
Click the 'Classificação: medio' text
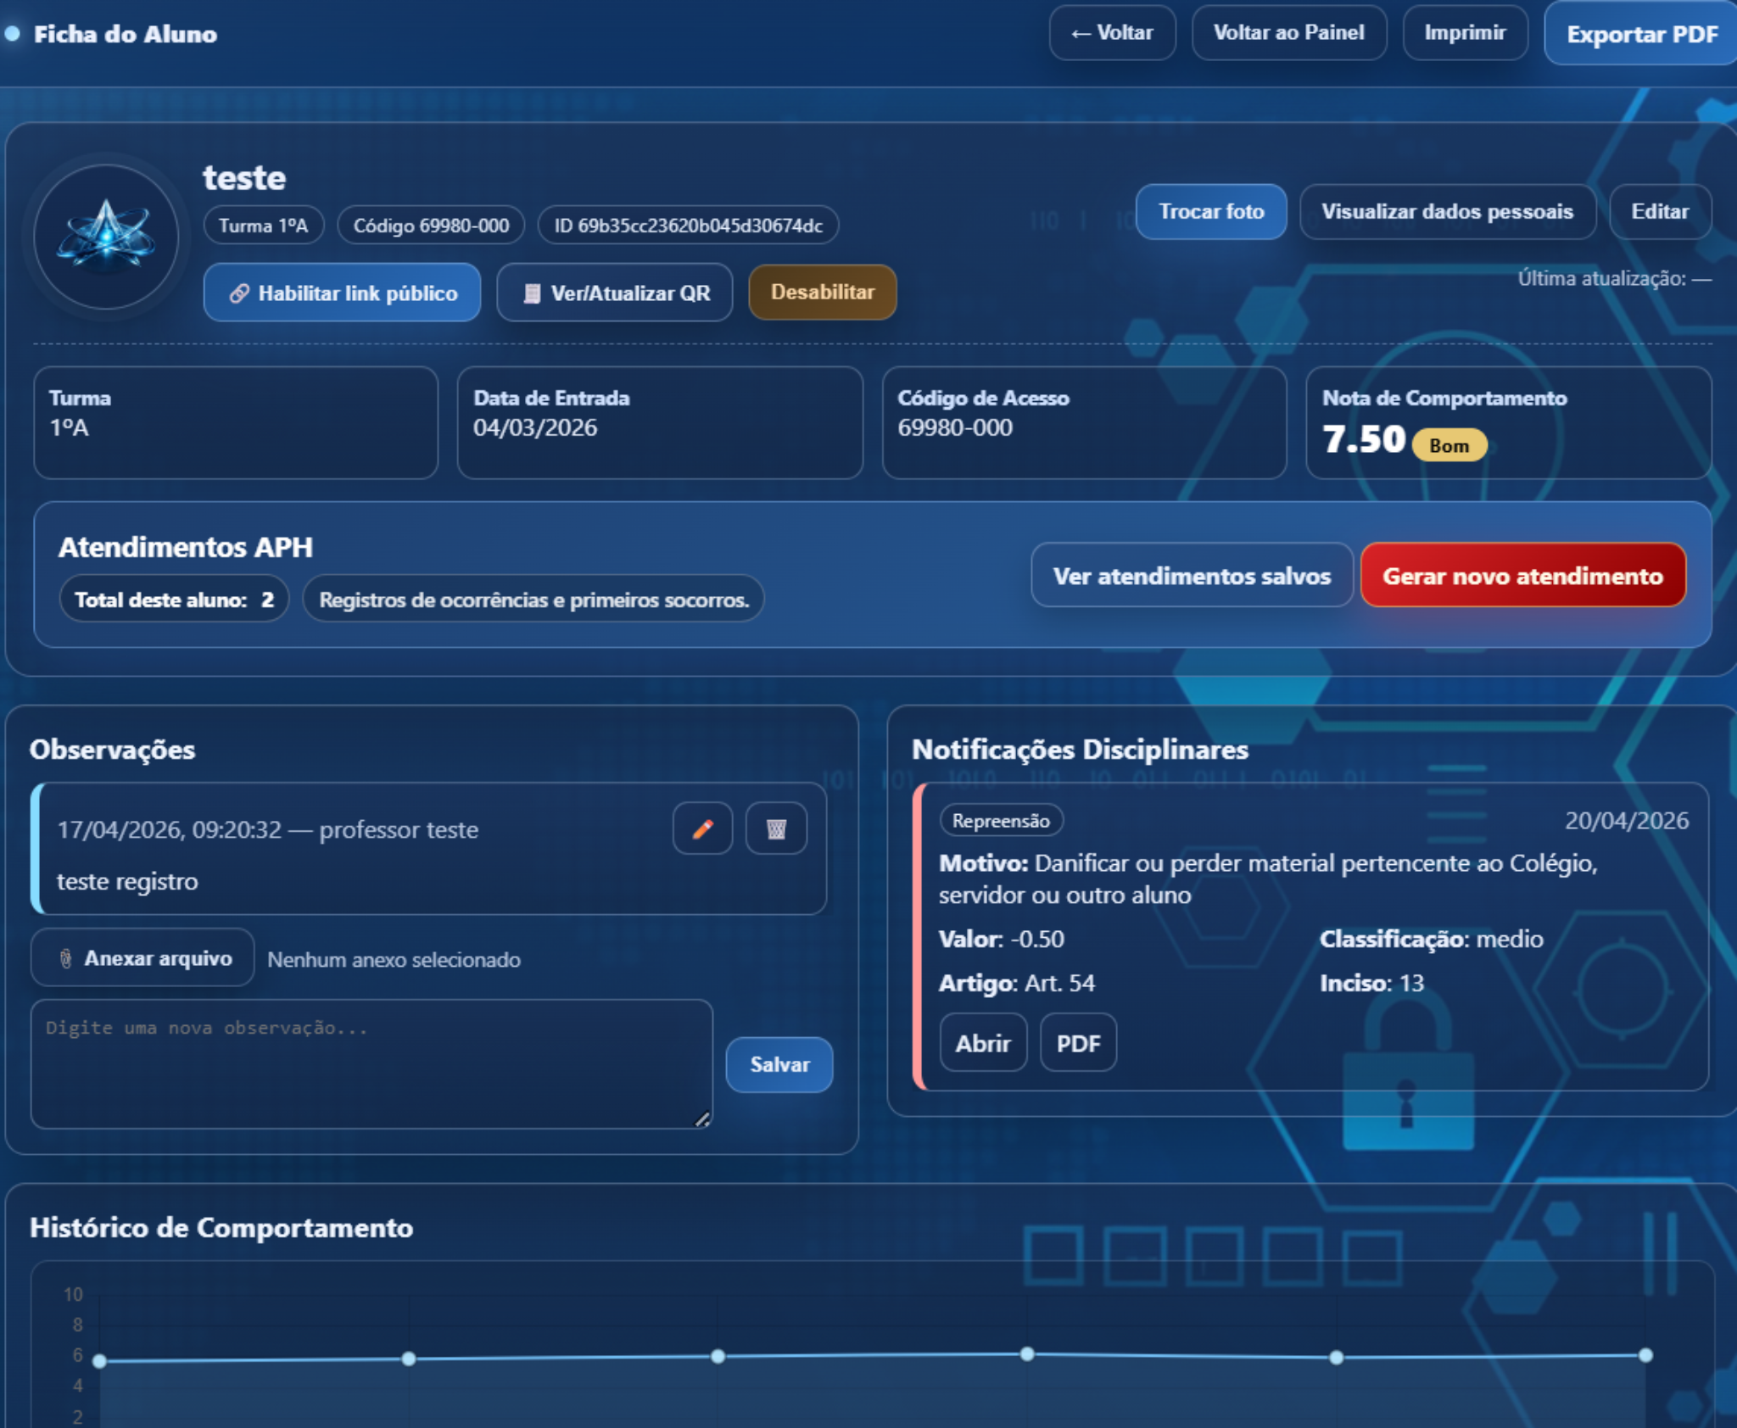click(1432, 939)
